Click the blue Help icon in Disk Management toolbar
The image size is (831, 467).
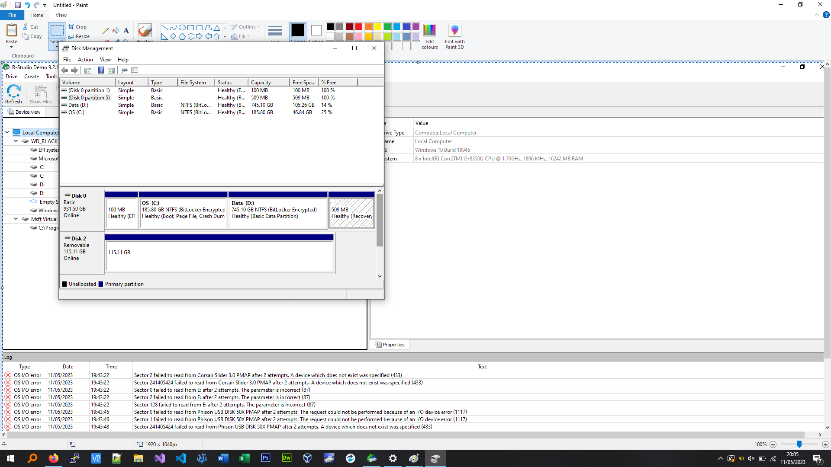101,70
